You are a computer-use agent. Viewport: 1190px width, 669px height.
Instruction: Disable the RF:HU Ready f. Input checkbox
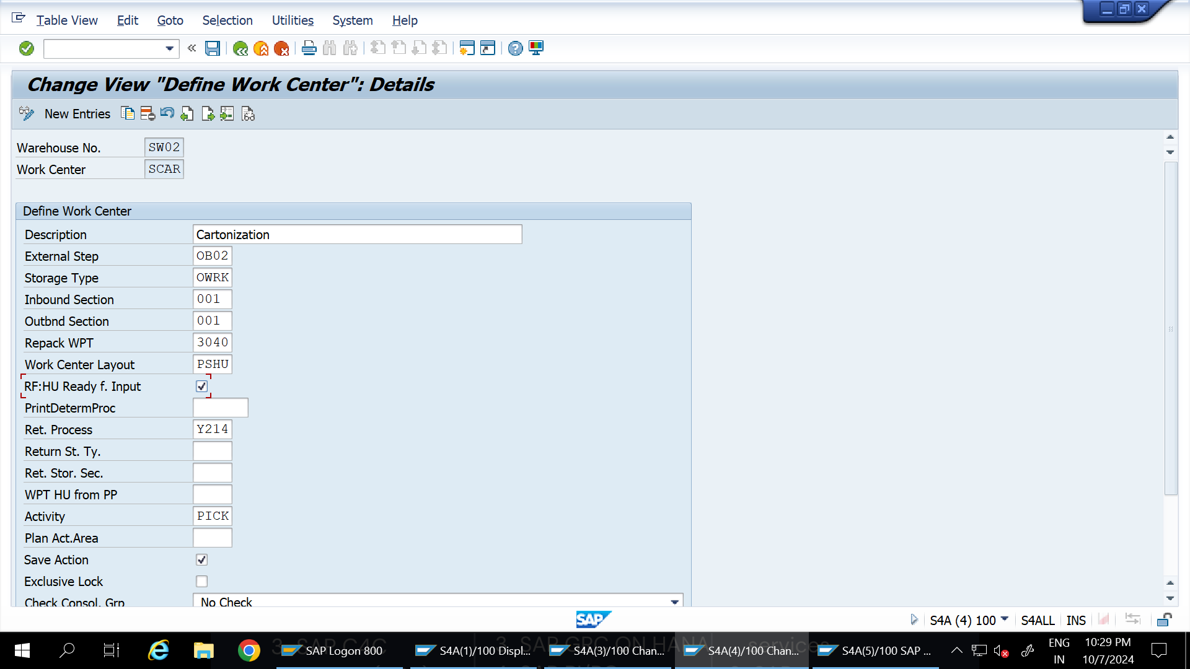click(x=201, y=385)
